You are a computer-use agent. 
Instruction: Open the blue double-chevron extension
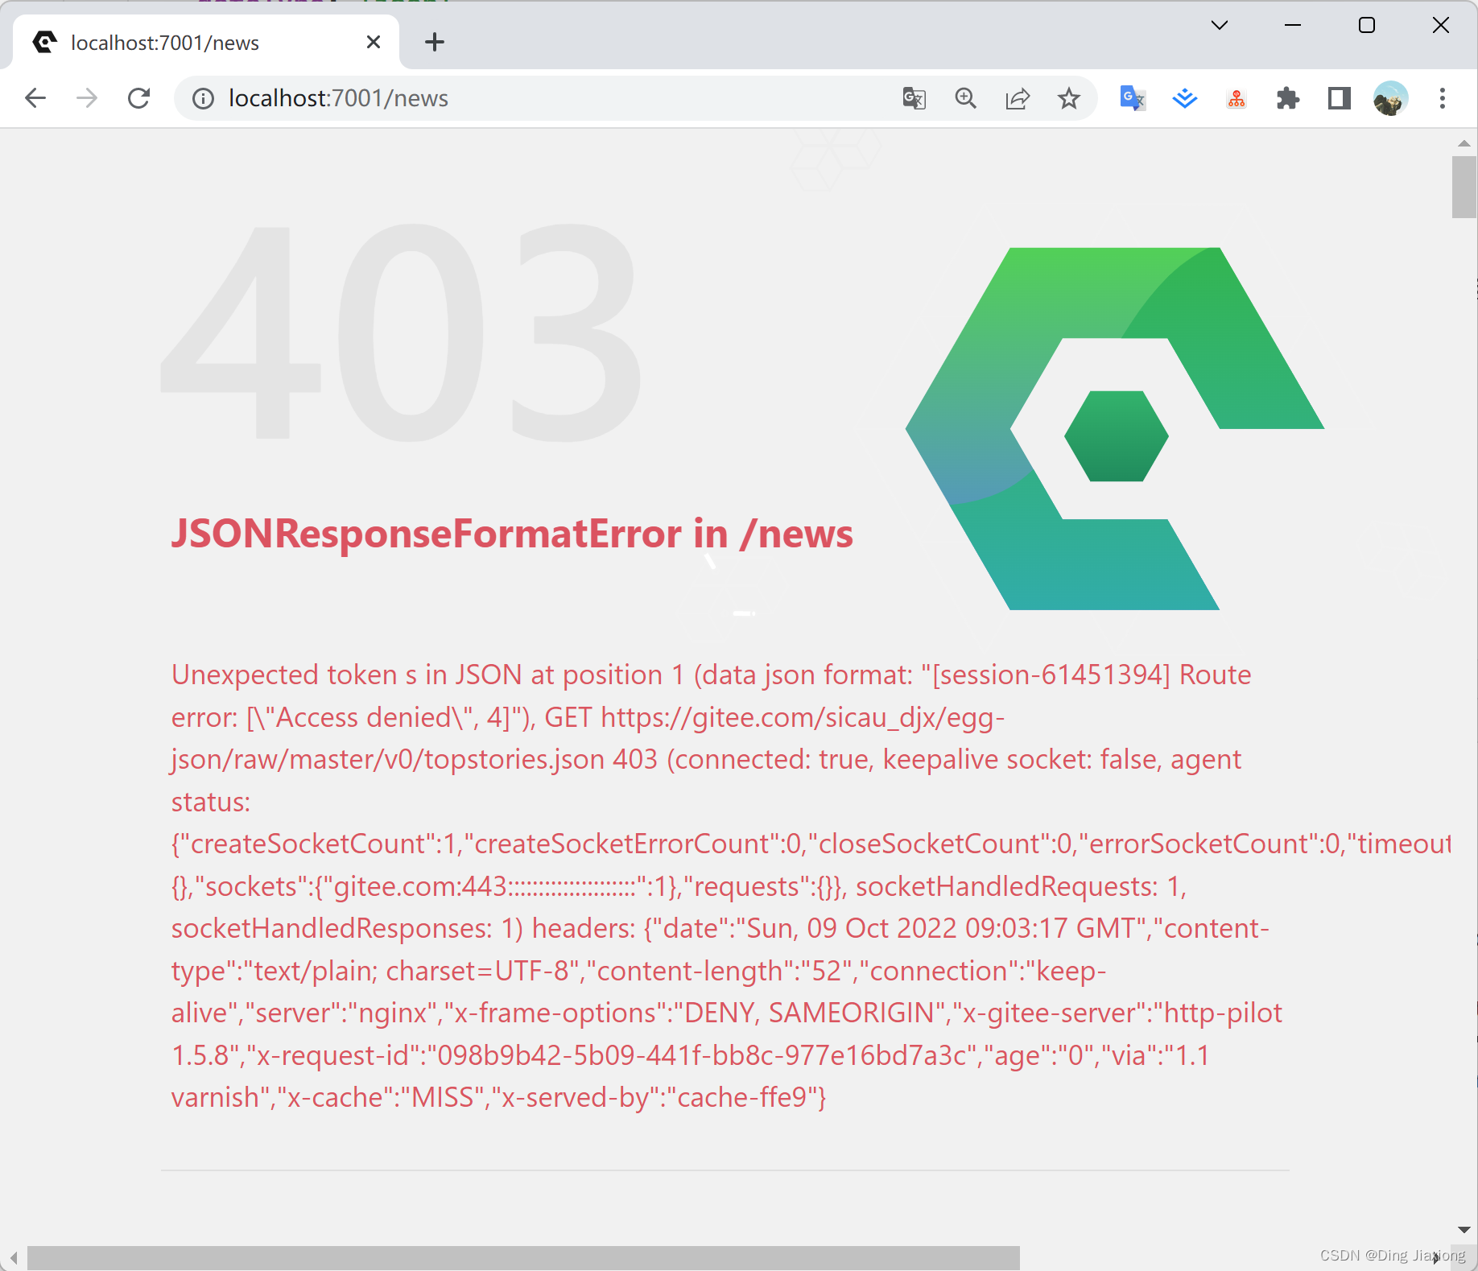tap(1185, 98)
